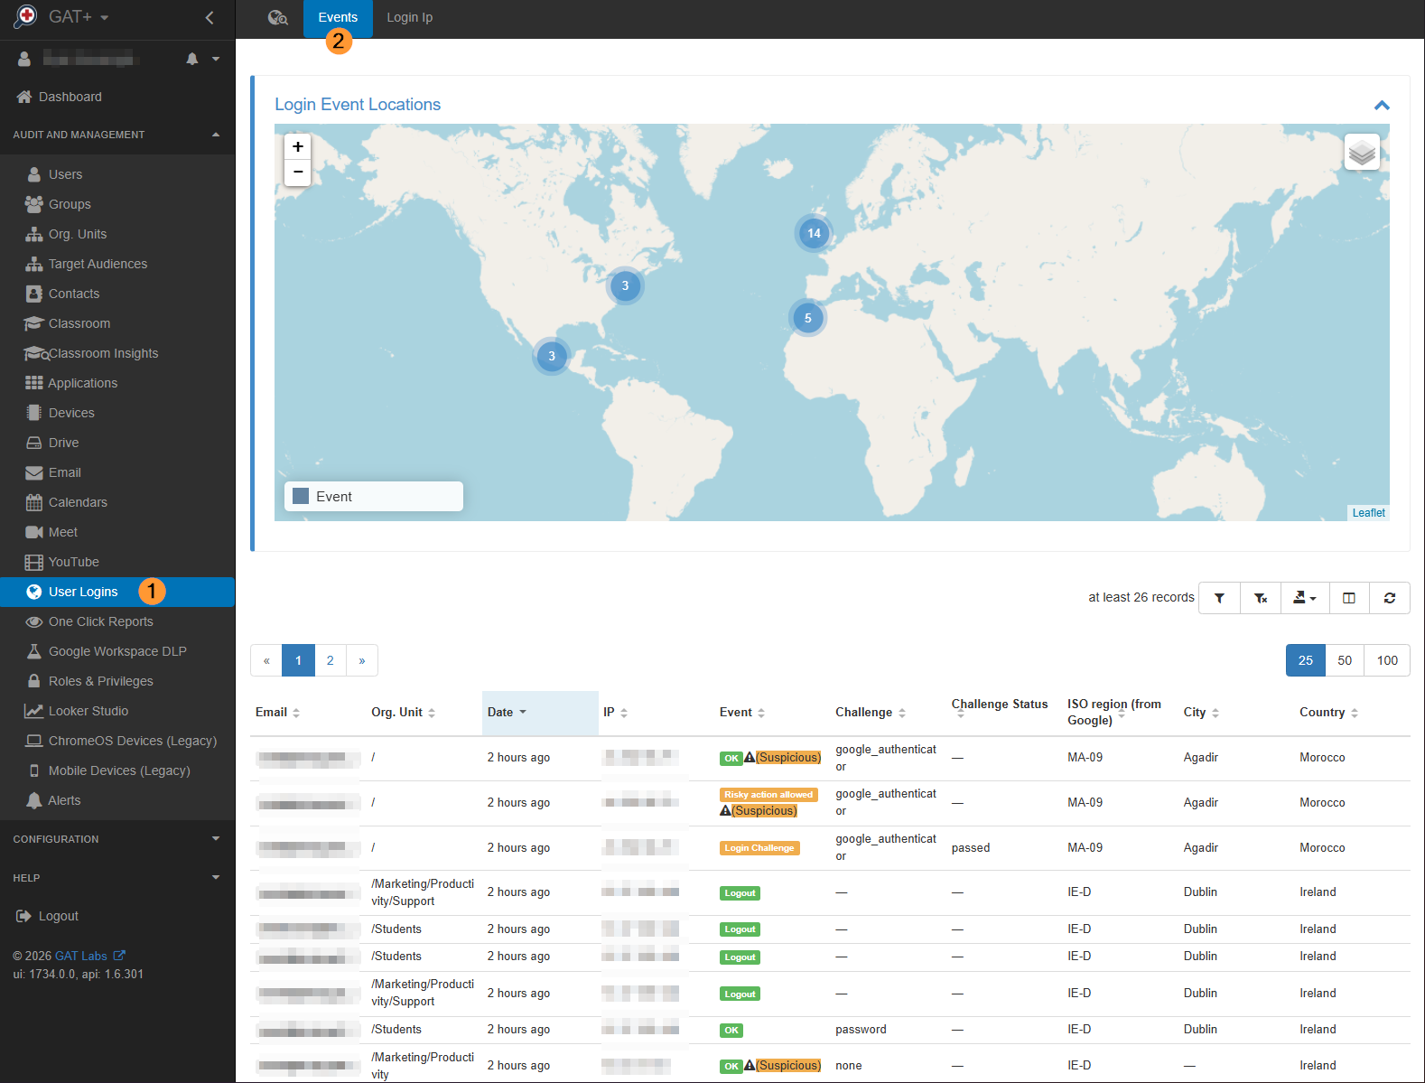Sort table by Email column
This screenshot has height=1083, width=1425.
(277, 712)
